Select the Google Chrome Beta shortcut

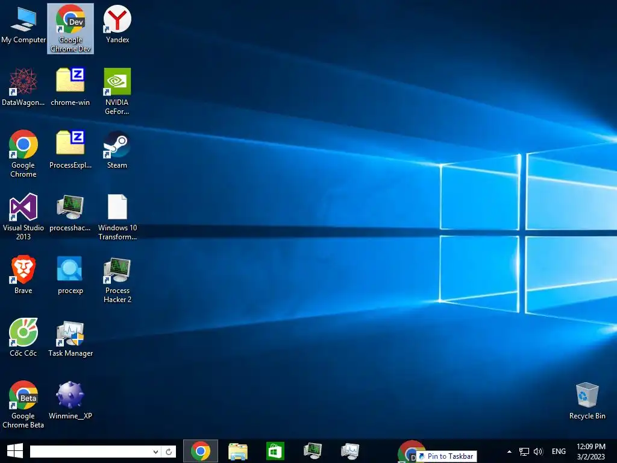[x=23, y=405]
